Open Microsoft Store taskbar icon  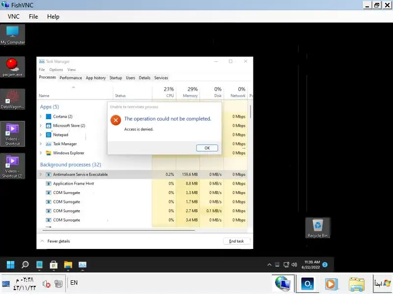54,265
